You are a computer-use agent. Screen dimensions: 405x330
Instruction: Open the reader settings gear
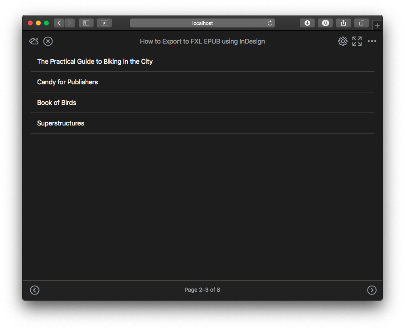pyautogui.click(x=342, y=41)
